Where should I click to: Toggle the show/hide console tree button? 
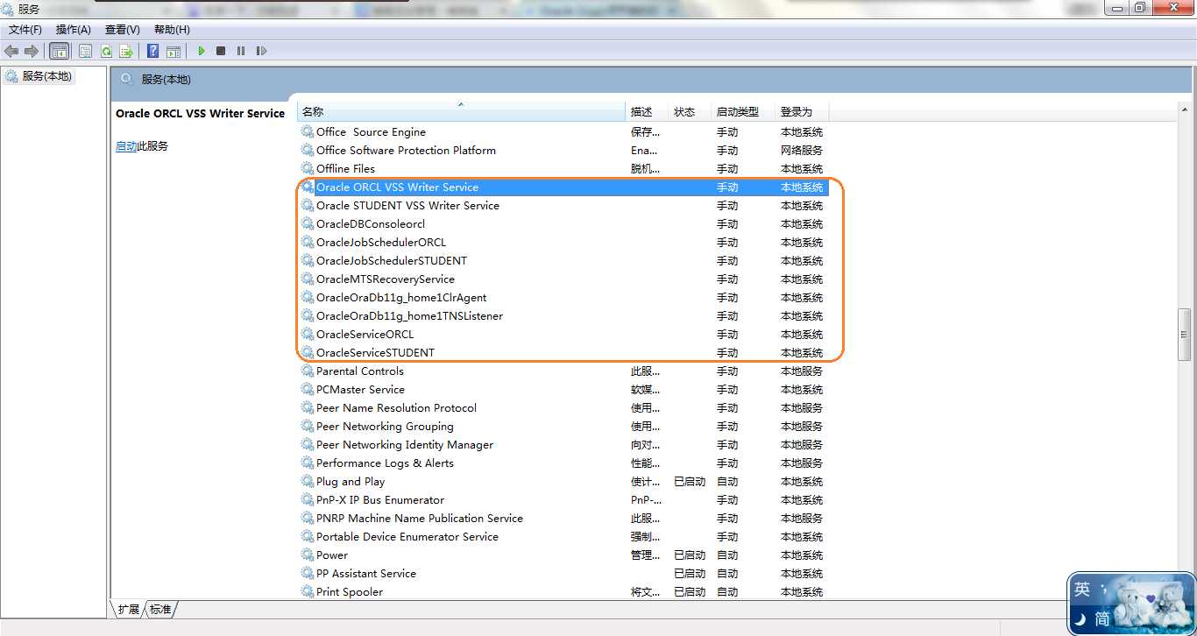pyautogui.click(x=59, y=51)
